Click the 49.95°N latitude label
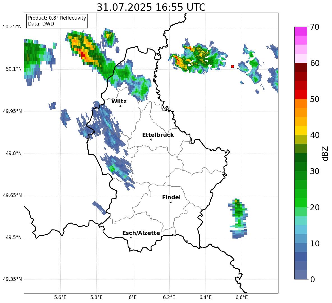The height and width of the screenshot is (303, 332). tap(12, 111)
